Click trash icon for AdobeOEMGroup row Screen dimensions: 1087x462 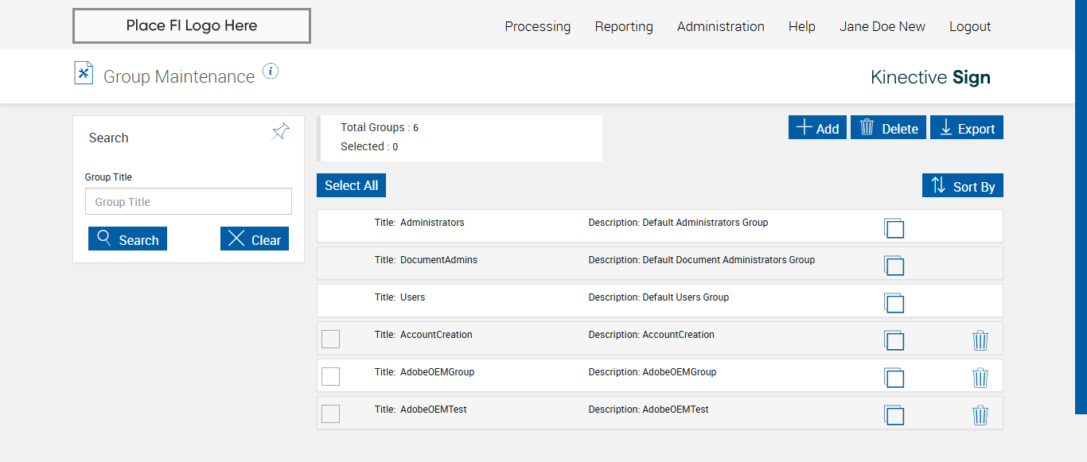pos(980,378)
